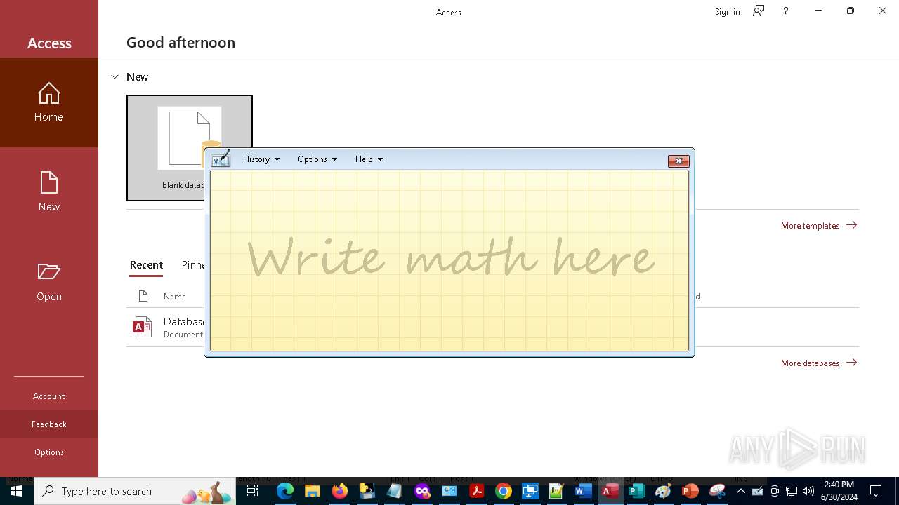
Task: Switch to the Pinned tab
Action: 193,265
